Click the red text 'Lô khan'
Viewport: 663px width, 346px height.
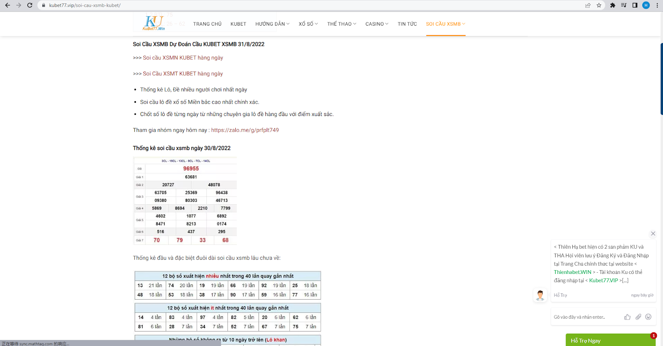(276, 340)
